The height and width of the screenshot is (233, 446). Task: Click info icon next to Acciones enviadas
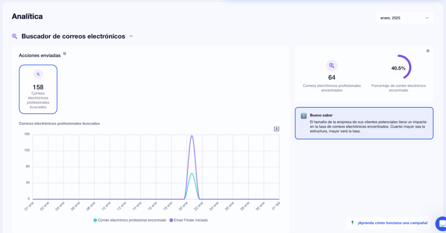(64, 54)
